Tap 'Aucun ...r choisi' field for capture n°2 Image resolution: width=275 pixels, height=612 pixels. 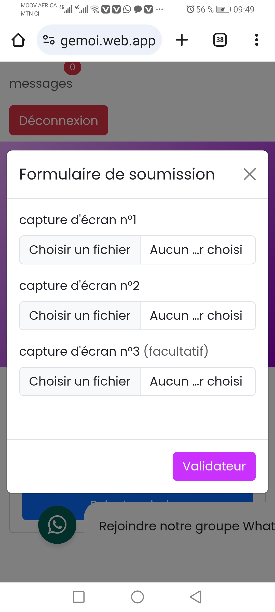pyautogui.click(x=196, y=316)
